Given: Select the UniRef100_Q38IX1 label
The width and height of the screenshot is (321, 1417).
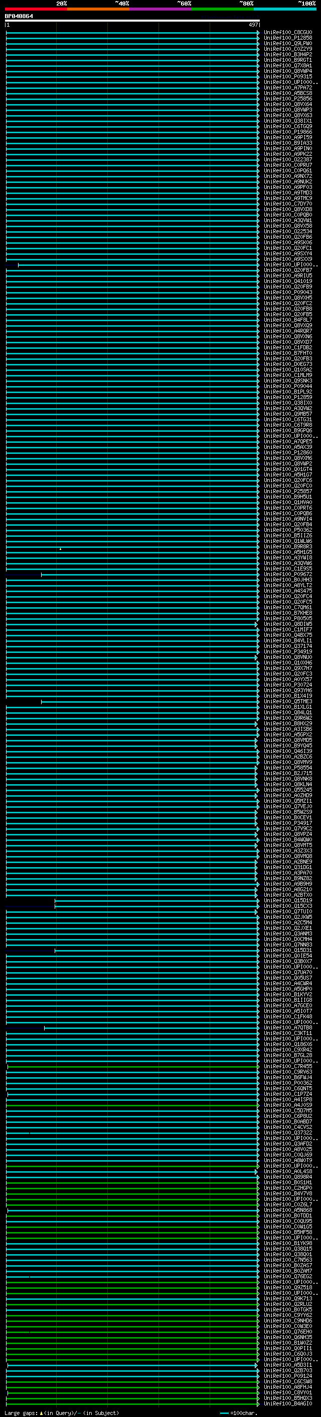Looking at the screenshot, I should pos(287,121).
